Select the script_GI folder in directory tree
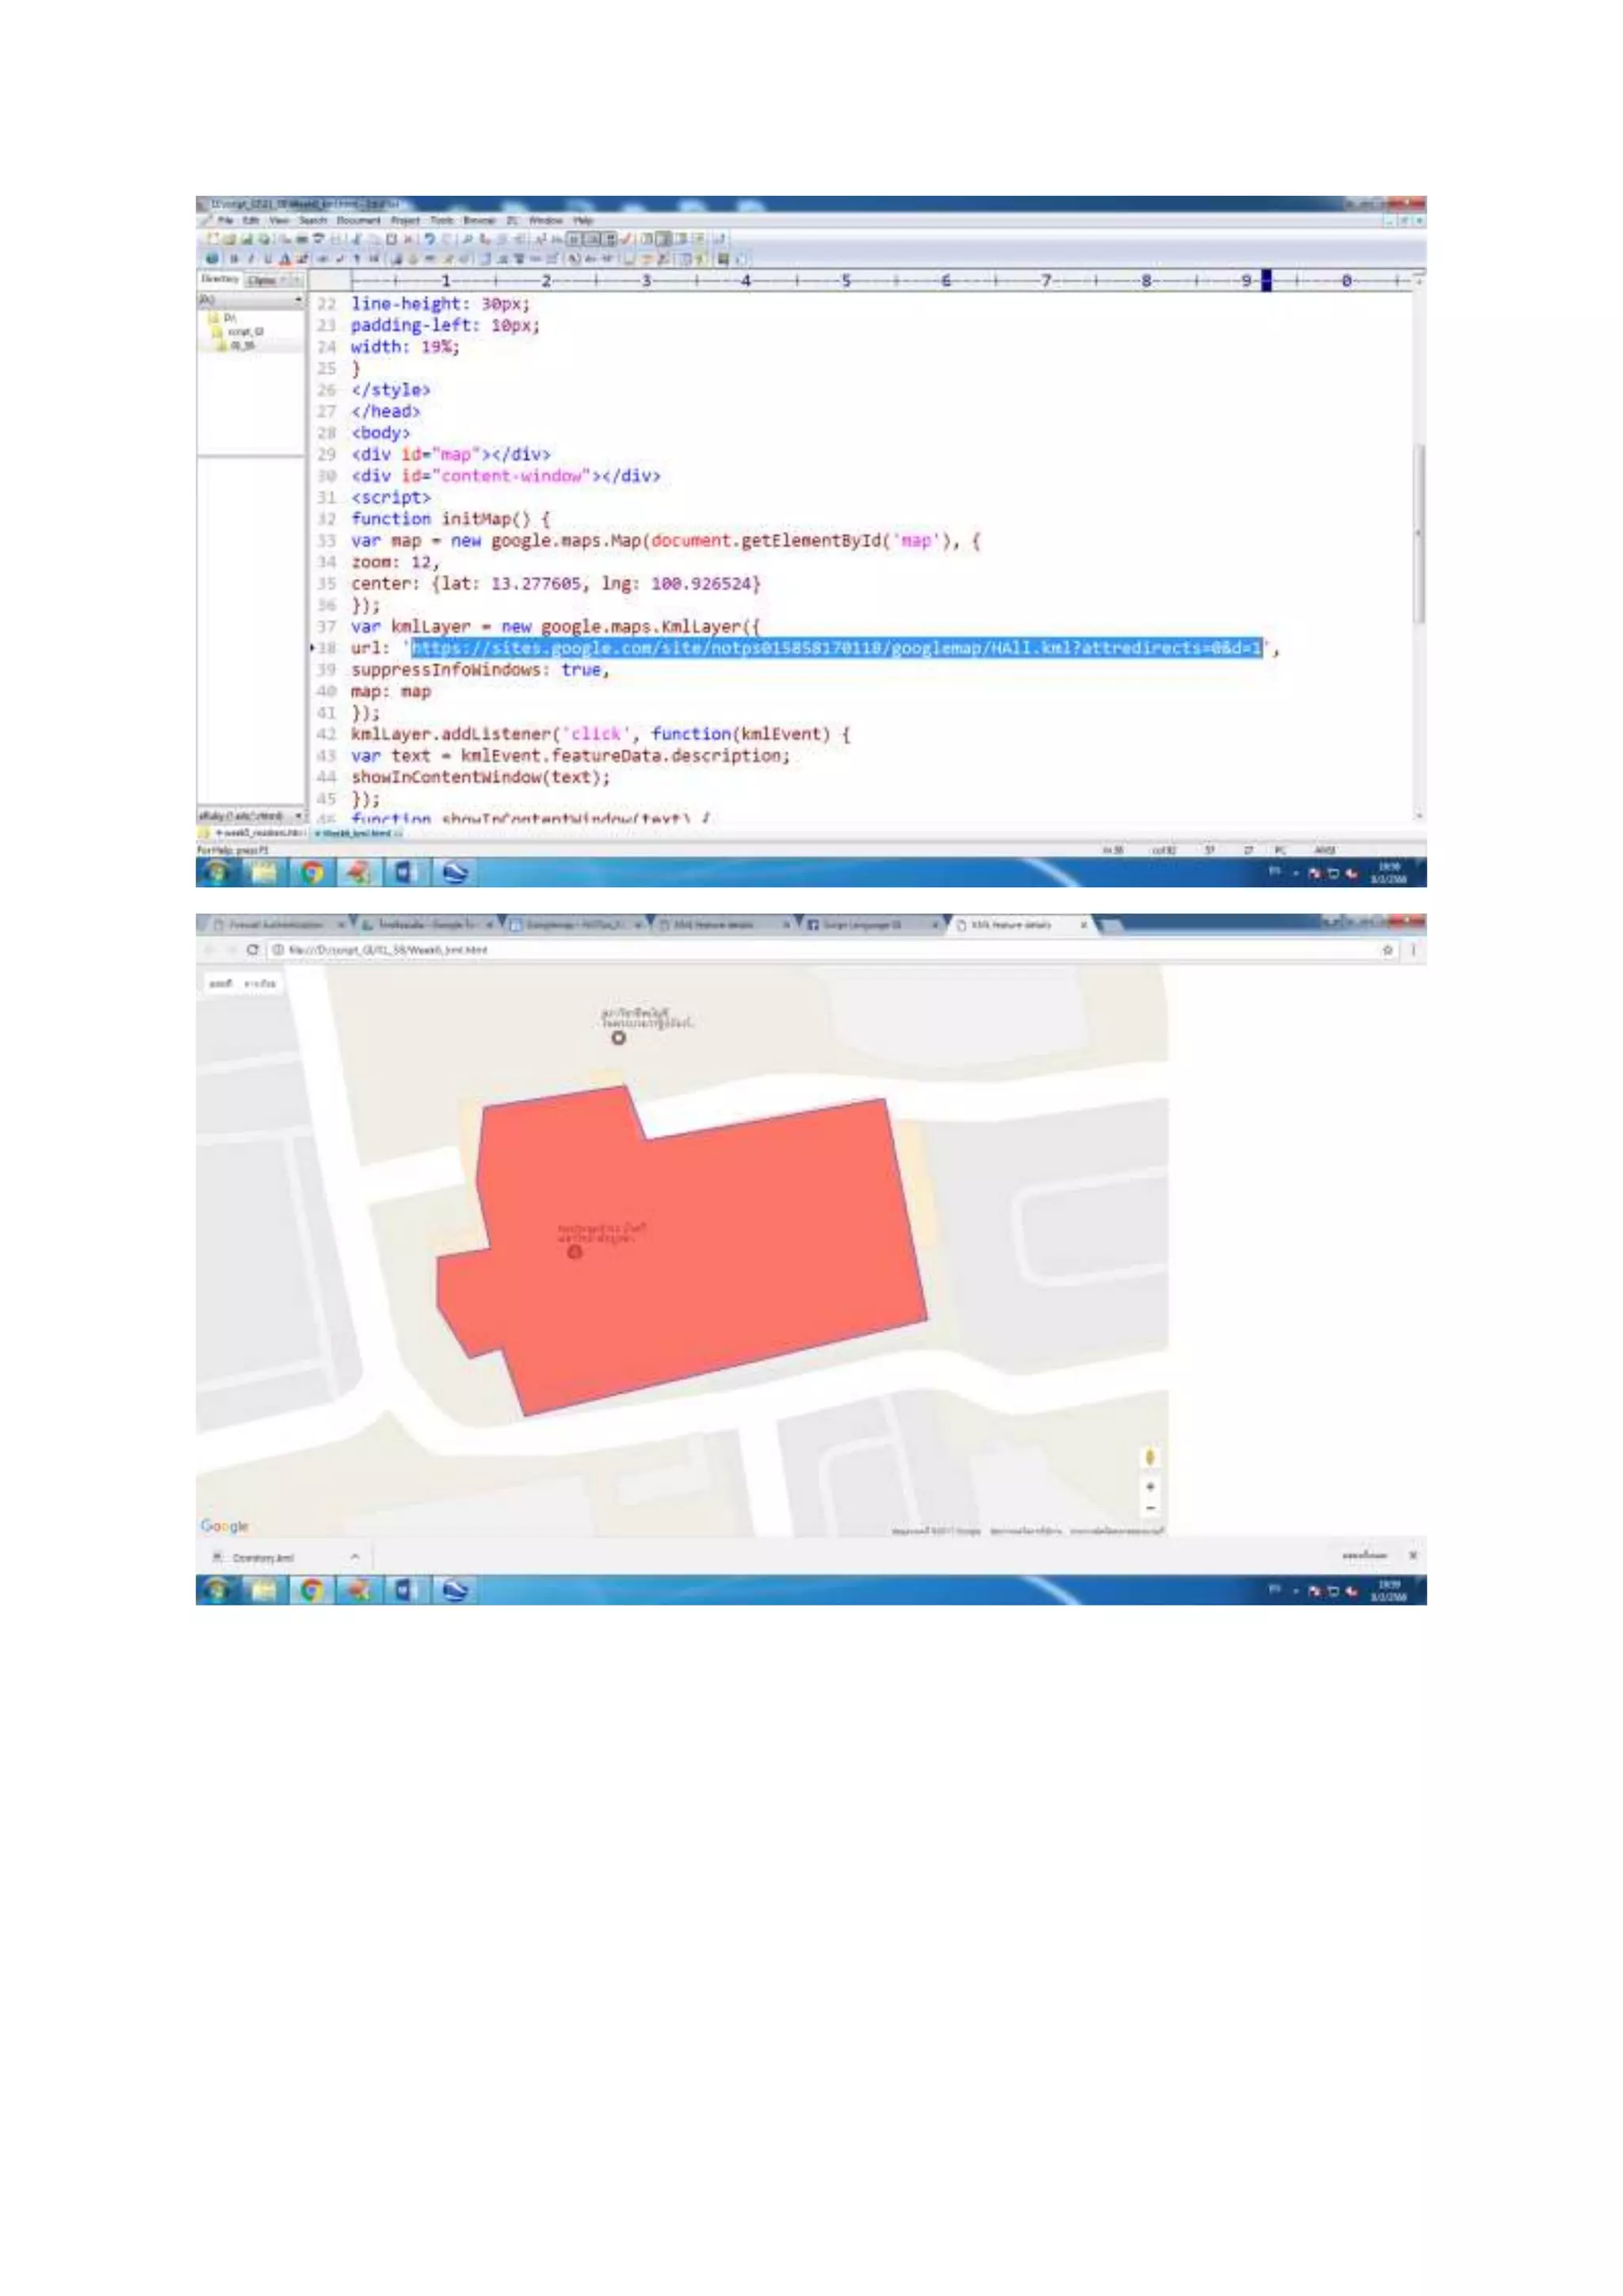Screen dimensions: 1623x2296 click(x=245, y=331)
